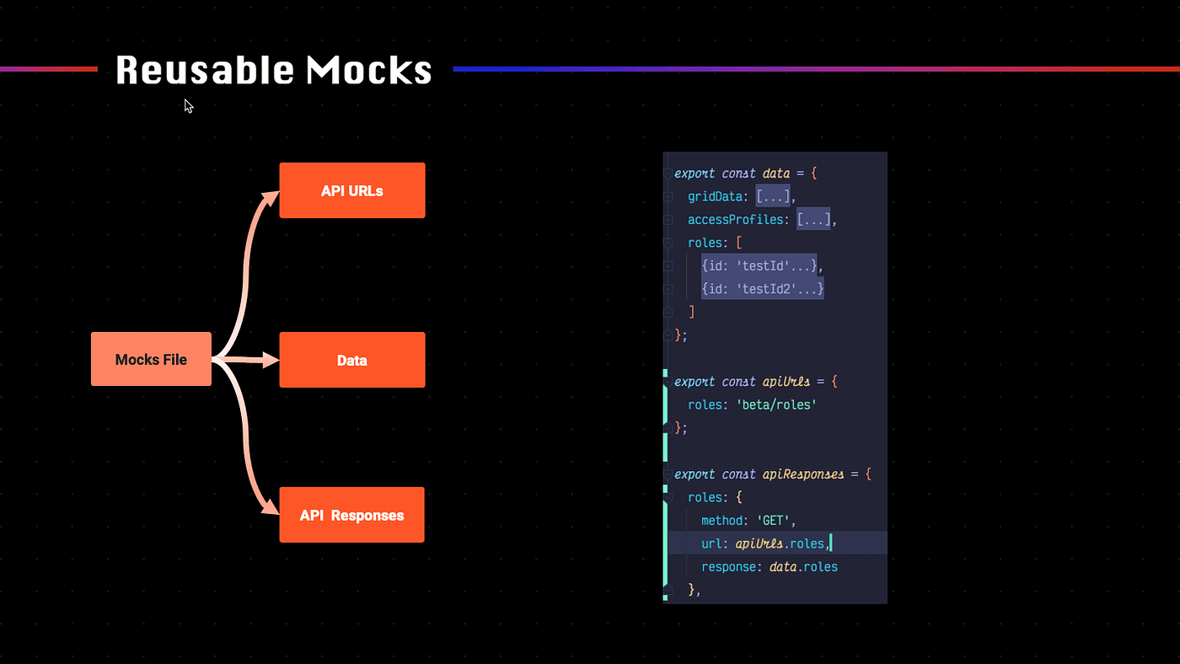Click the Reusable Mocks title
This screenshot has height=664, width=1180.
(x=273, y=70)
